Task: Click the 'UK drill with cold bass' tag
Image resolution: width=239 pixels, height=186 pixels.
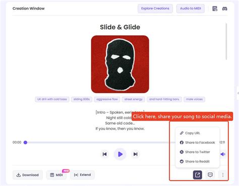Action: 52,99
